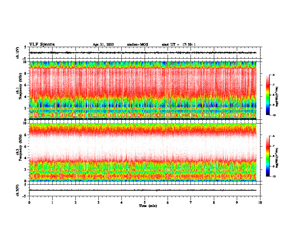293x227 pixels.
Task: Click the "station=MOS" header label
Action: click(x=138, y=45)
